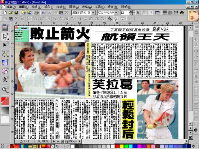Toggle the Pt units button beside font size
This screenshot has width=199, height=149.
pyautogui.click(x=138, y=13)
